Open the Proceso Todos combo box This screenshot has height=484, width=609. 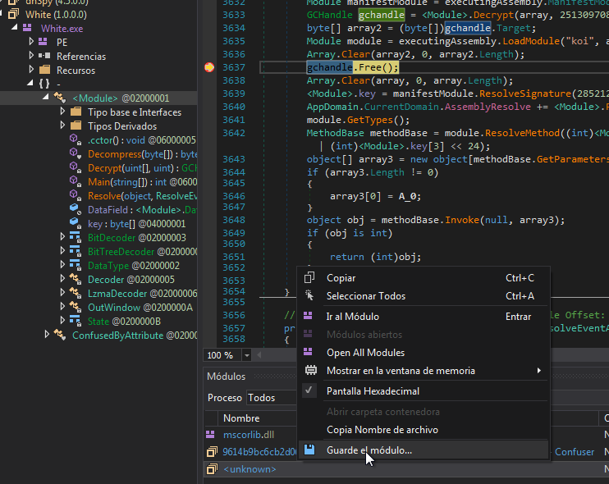click(271, 398)
